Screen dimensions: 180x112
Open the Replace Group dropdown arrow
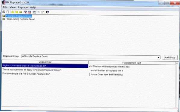tap(158, 58)
